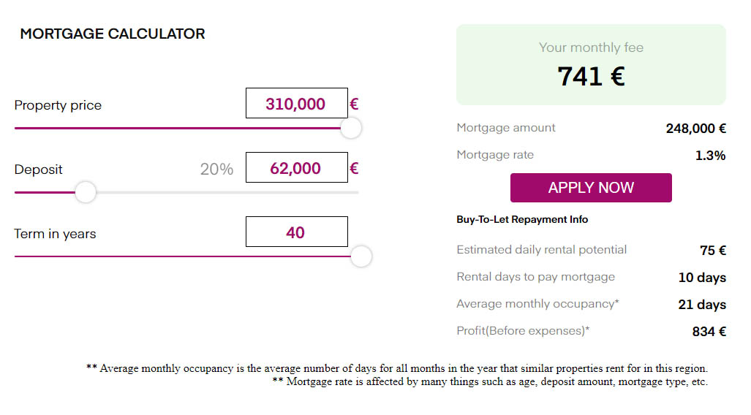
Task: Select the Term in years input field
Action: click(x=296, y=232)
